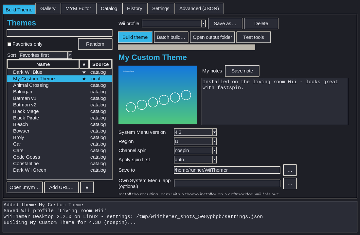Screen dimensions: 360x235
Task: Click the log line 'Saved Wii profile'
Action: pyautogui.click(x=55, y=211)
